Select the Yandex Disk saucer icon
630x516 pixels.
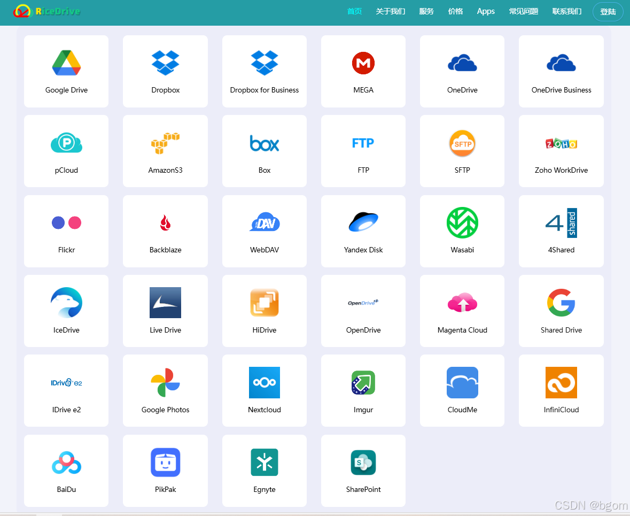363,222
